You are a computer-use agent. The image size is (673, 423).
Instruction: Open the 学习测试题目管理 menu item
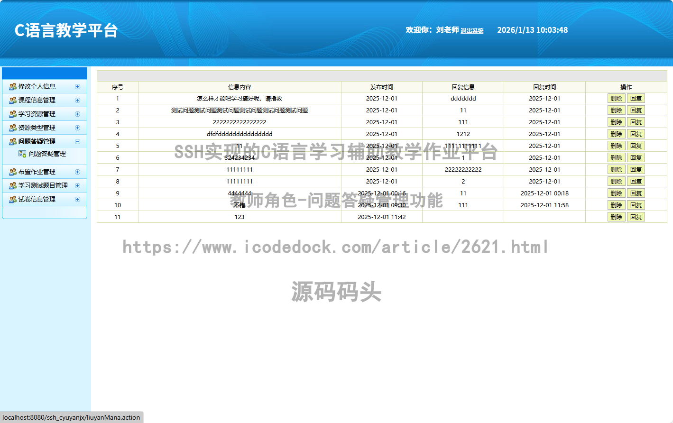coord(43,186)
